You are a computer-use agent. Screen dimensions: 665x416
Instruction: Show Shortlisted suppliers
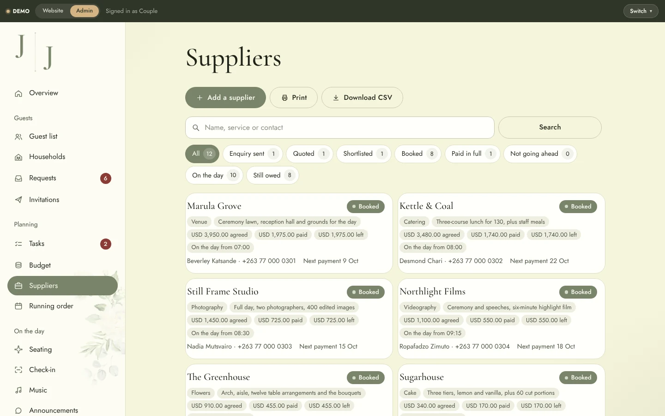[364, 154]
